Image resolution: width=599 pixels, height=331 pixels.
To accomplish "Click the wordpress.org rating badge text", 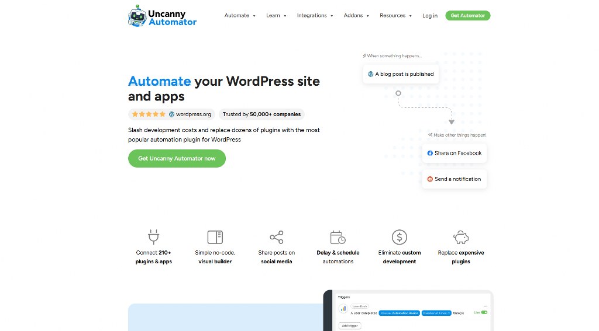I will pyautogui.click(x=194, y=114).
